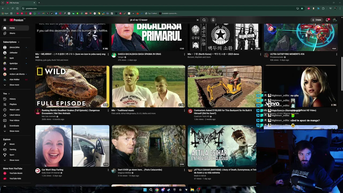Play the Nat Geo Wild snake thumbnail
Image resolution: width=343 pixels, height=193 pixels.
point(72,87)
